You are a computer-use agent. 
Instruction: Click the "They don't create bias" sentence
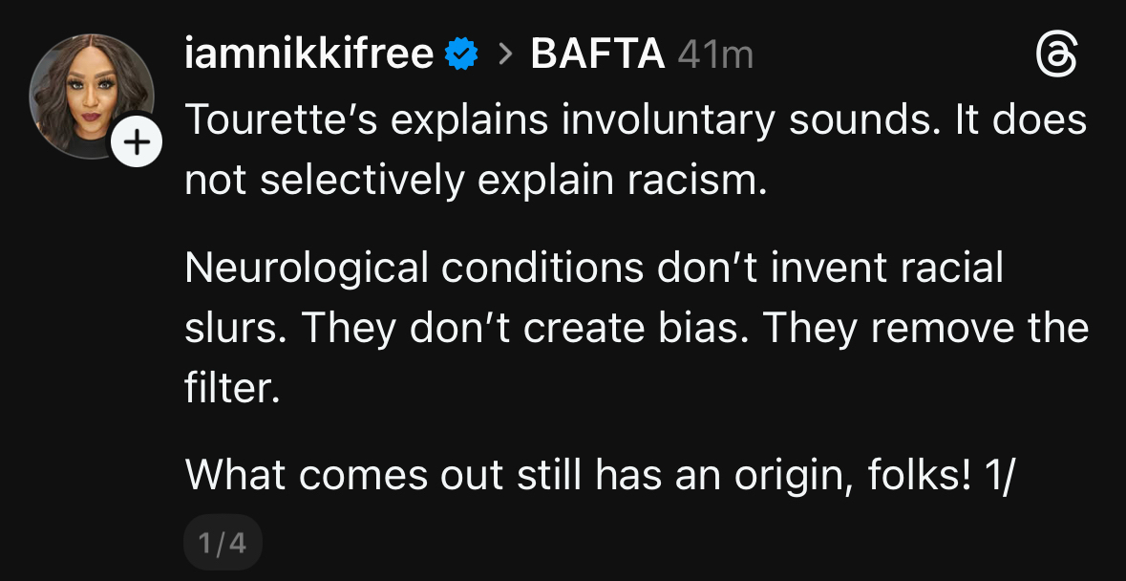click(x=529, y=329)
